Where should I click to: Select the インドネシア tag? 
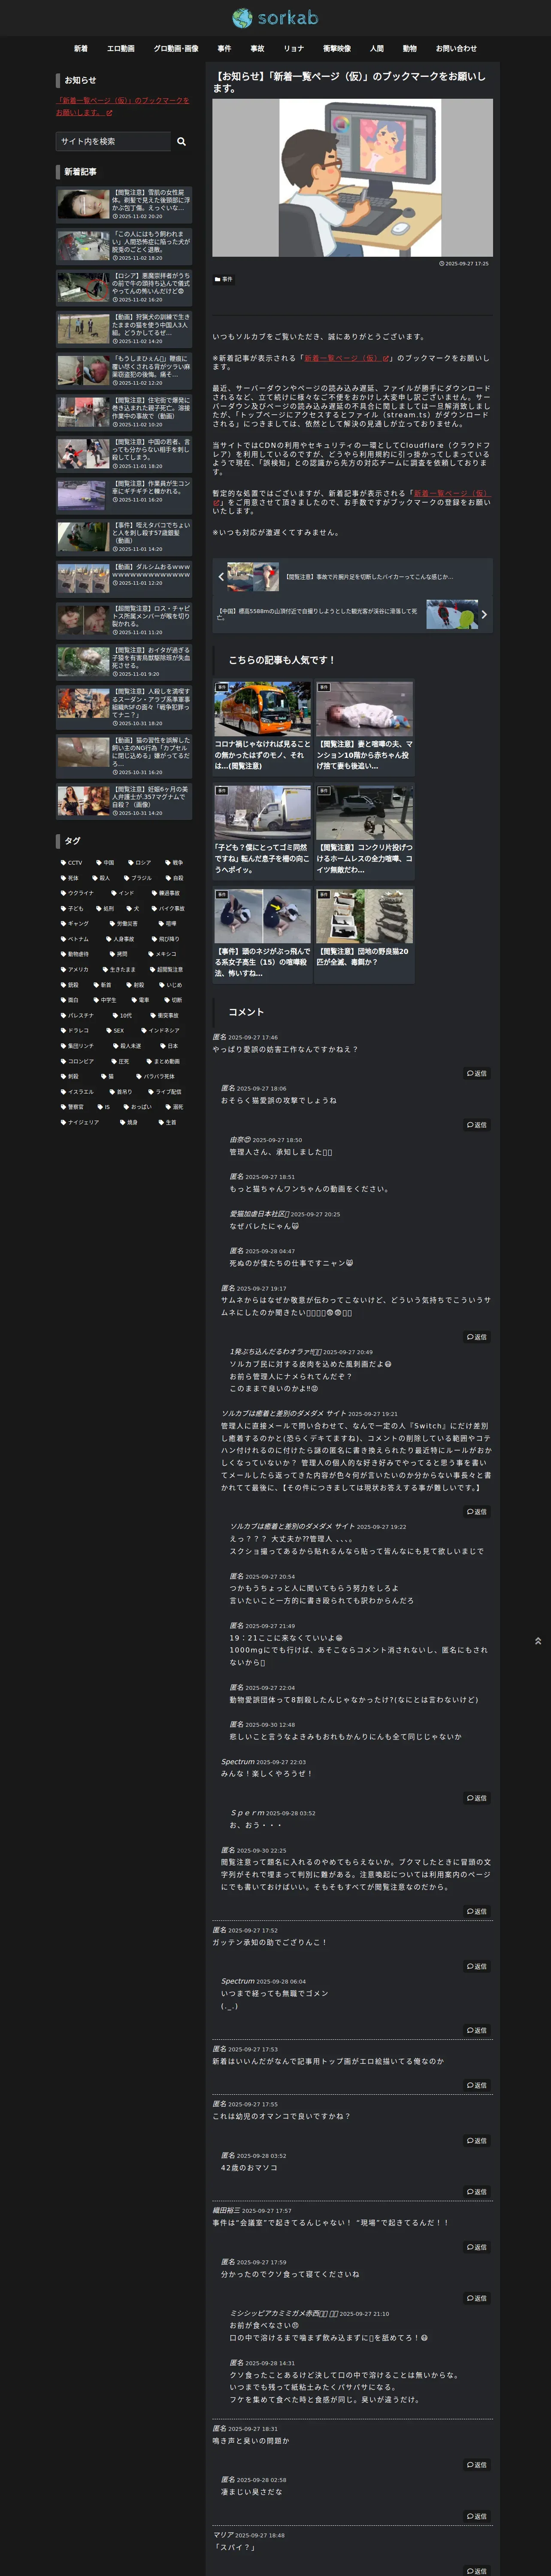pos(160,1030)
